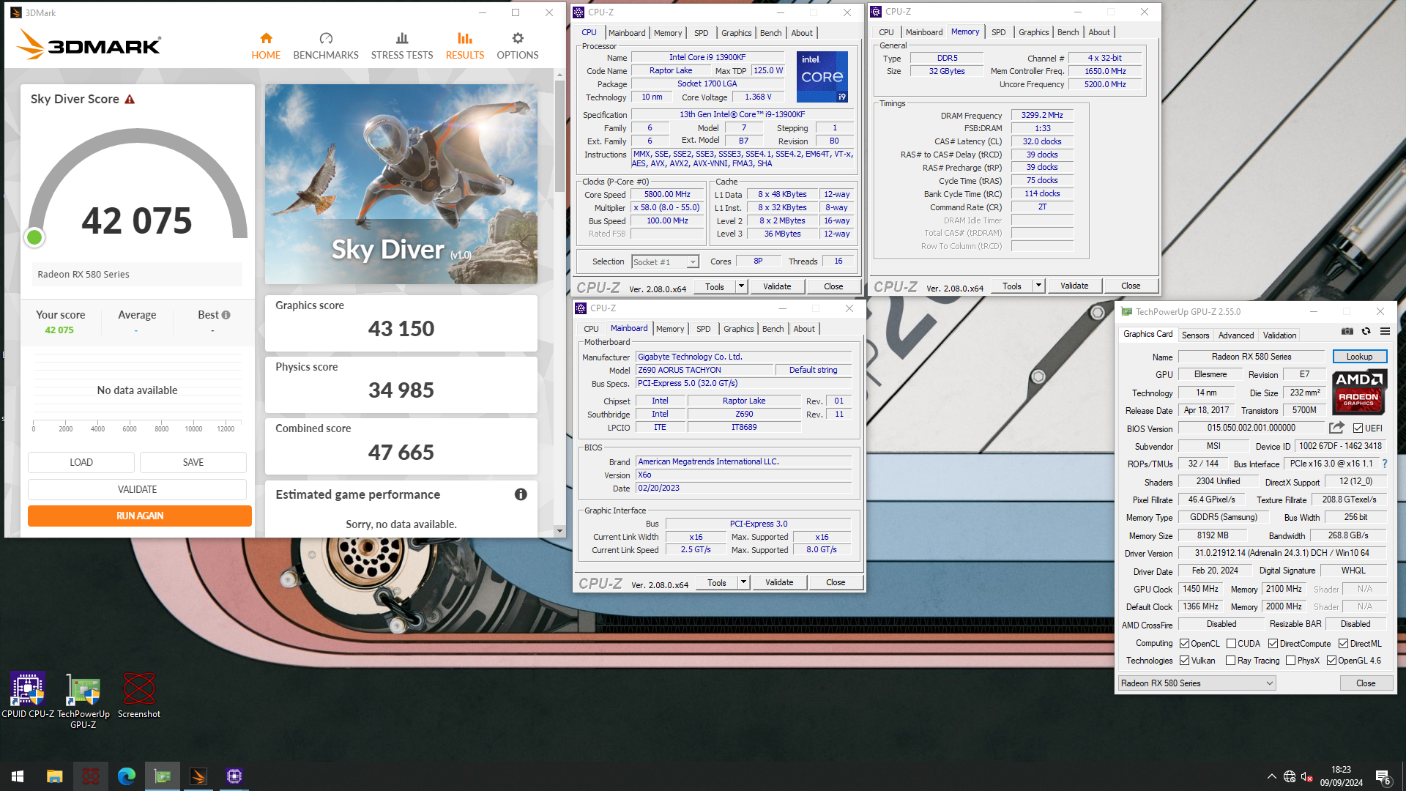Open Windows Start menu
Screen dimensions: 1406x791
[x=18, y=776]
